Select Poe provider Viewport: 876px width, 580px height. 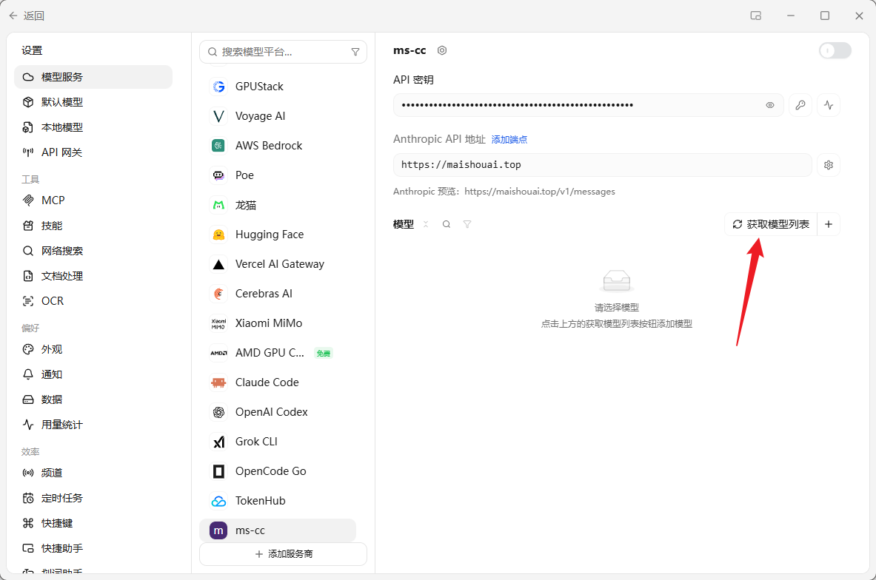[x=278, y=175]
